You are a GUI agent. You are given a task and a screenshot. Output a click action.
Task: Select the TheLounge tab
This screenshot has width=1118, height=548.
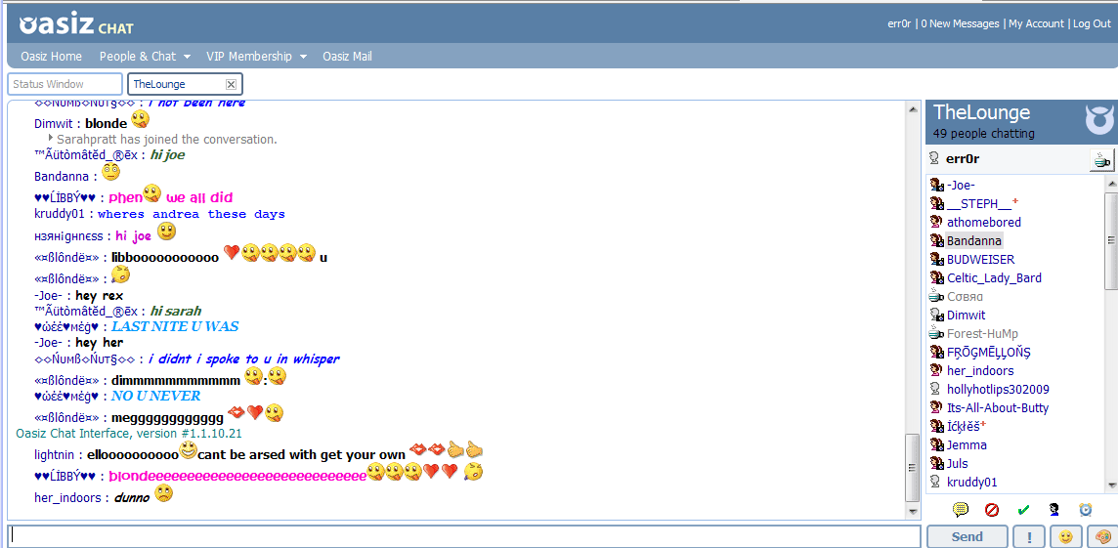[186, 84]
